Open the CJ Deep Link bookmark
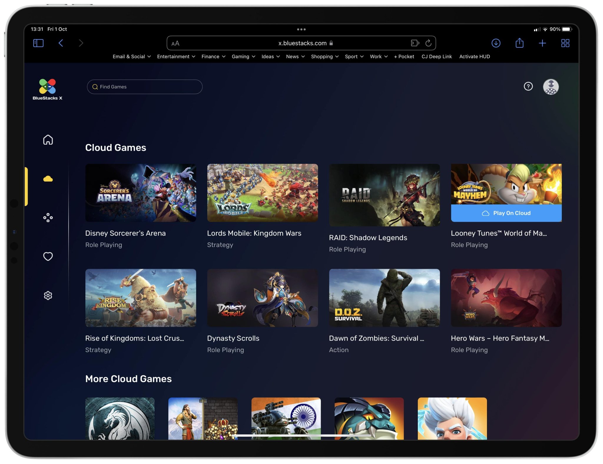 (437, 57)
